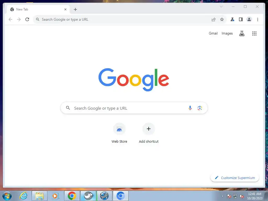
Task: Open the Search Labs flask icon on page
Action: point(242,33)
